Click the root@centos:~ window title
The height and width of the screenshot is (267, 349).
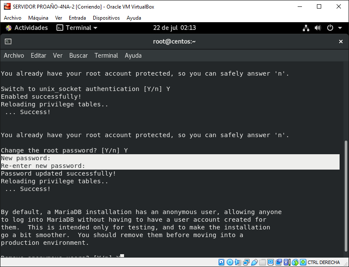click(x=174, y=41)
